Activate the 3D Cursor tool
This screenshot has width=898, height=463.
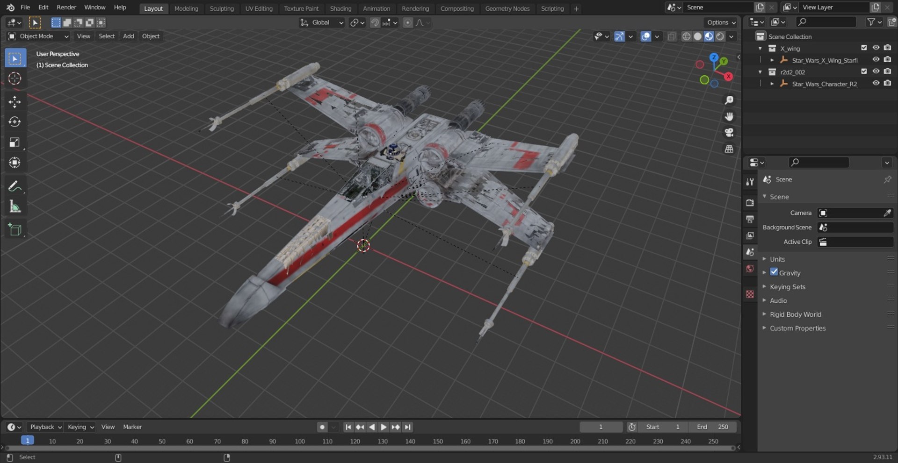click(15, 78)
